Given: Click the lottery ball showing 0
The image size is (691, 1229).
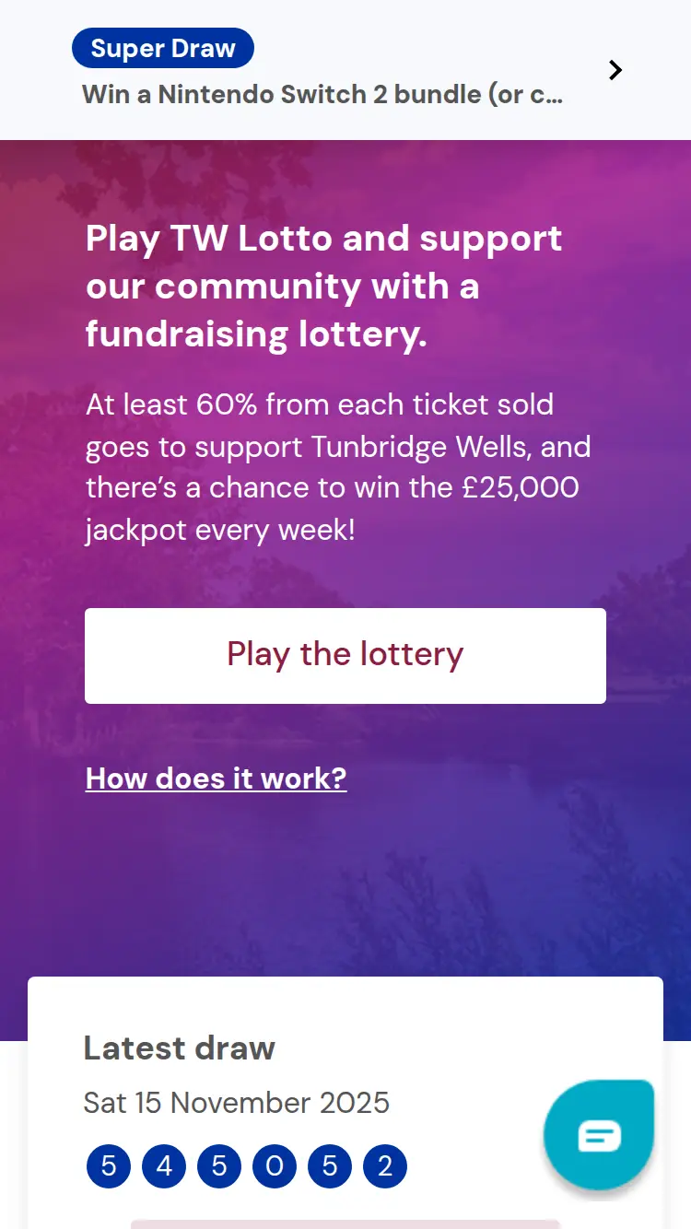Looking at the screenshot, I should [x=274, y=1165].
